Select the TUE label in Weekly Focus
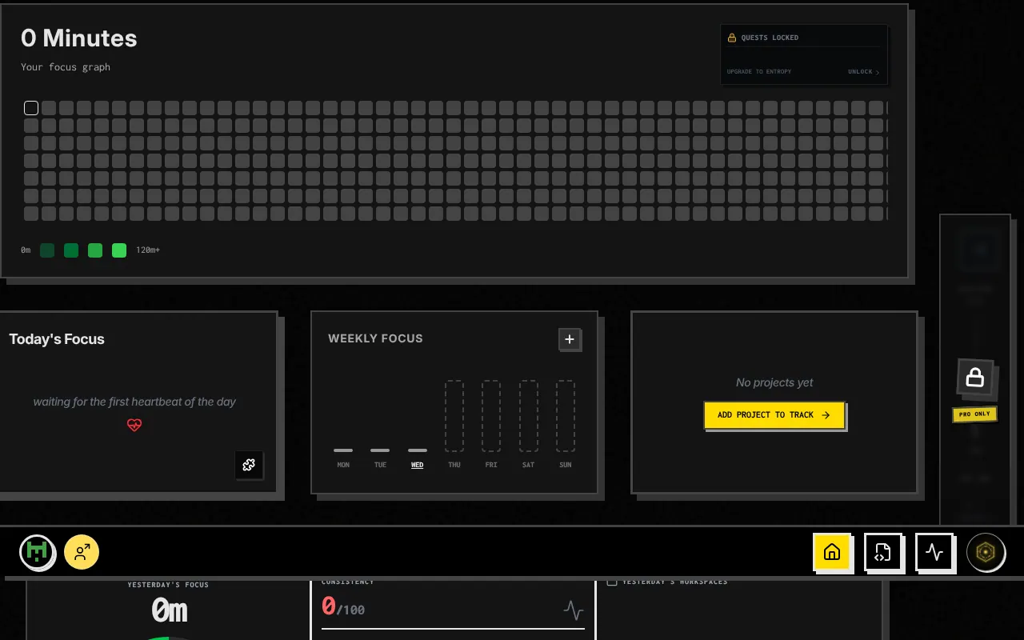1024x640 pixels. [x=380, y=465]
